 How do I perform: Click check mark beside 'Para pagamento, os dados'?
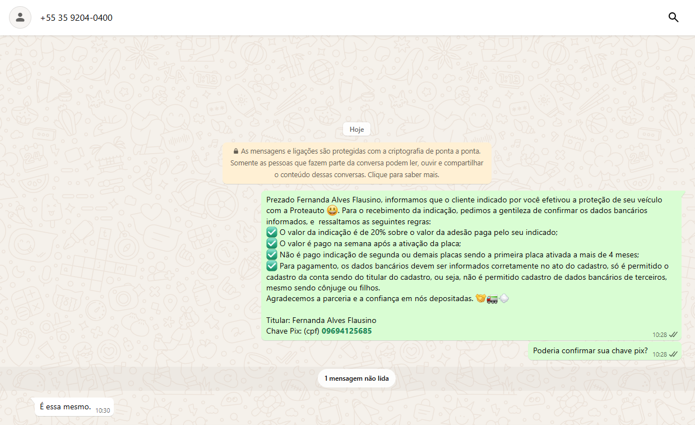pos(272,266)
